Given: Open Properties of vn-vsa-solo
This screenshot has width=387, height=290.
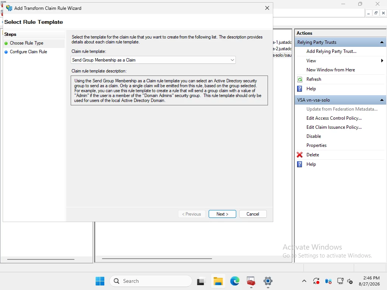Looking at the screenshot, I should (316, 145).
